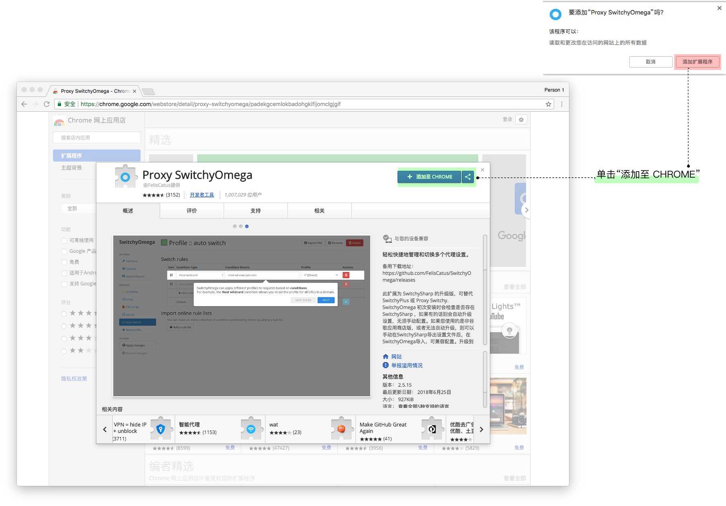Click the 智能代理 extension icon
Image resolution: width=726 pixels, height=506 pixels.
(251, 429)
